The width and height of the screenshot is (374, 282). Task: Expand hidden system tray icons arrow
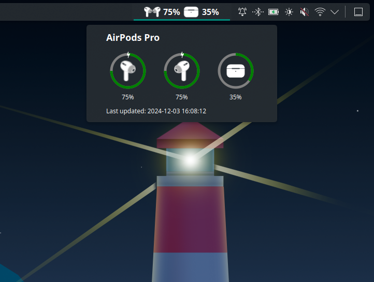(x=335, y=12)
